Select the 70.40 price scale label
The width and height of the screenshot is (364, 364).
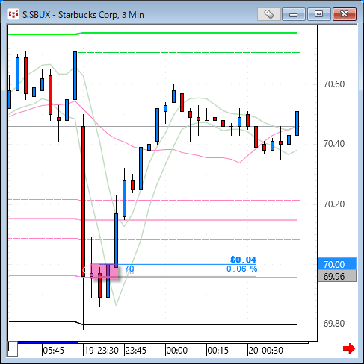[334, 144]
